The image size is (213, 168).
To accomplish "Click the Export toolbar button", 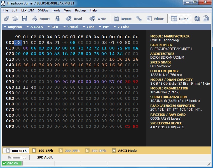I will pyautogui.click(x=41, y=19).
